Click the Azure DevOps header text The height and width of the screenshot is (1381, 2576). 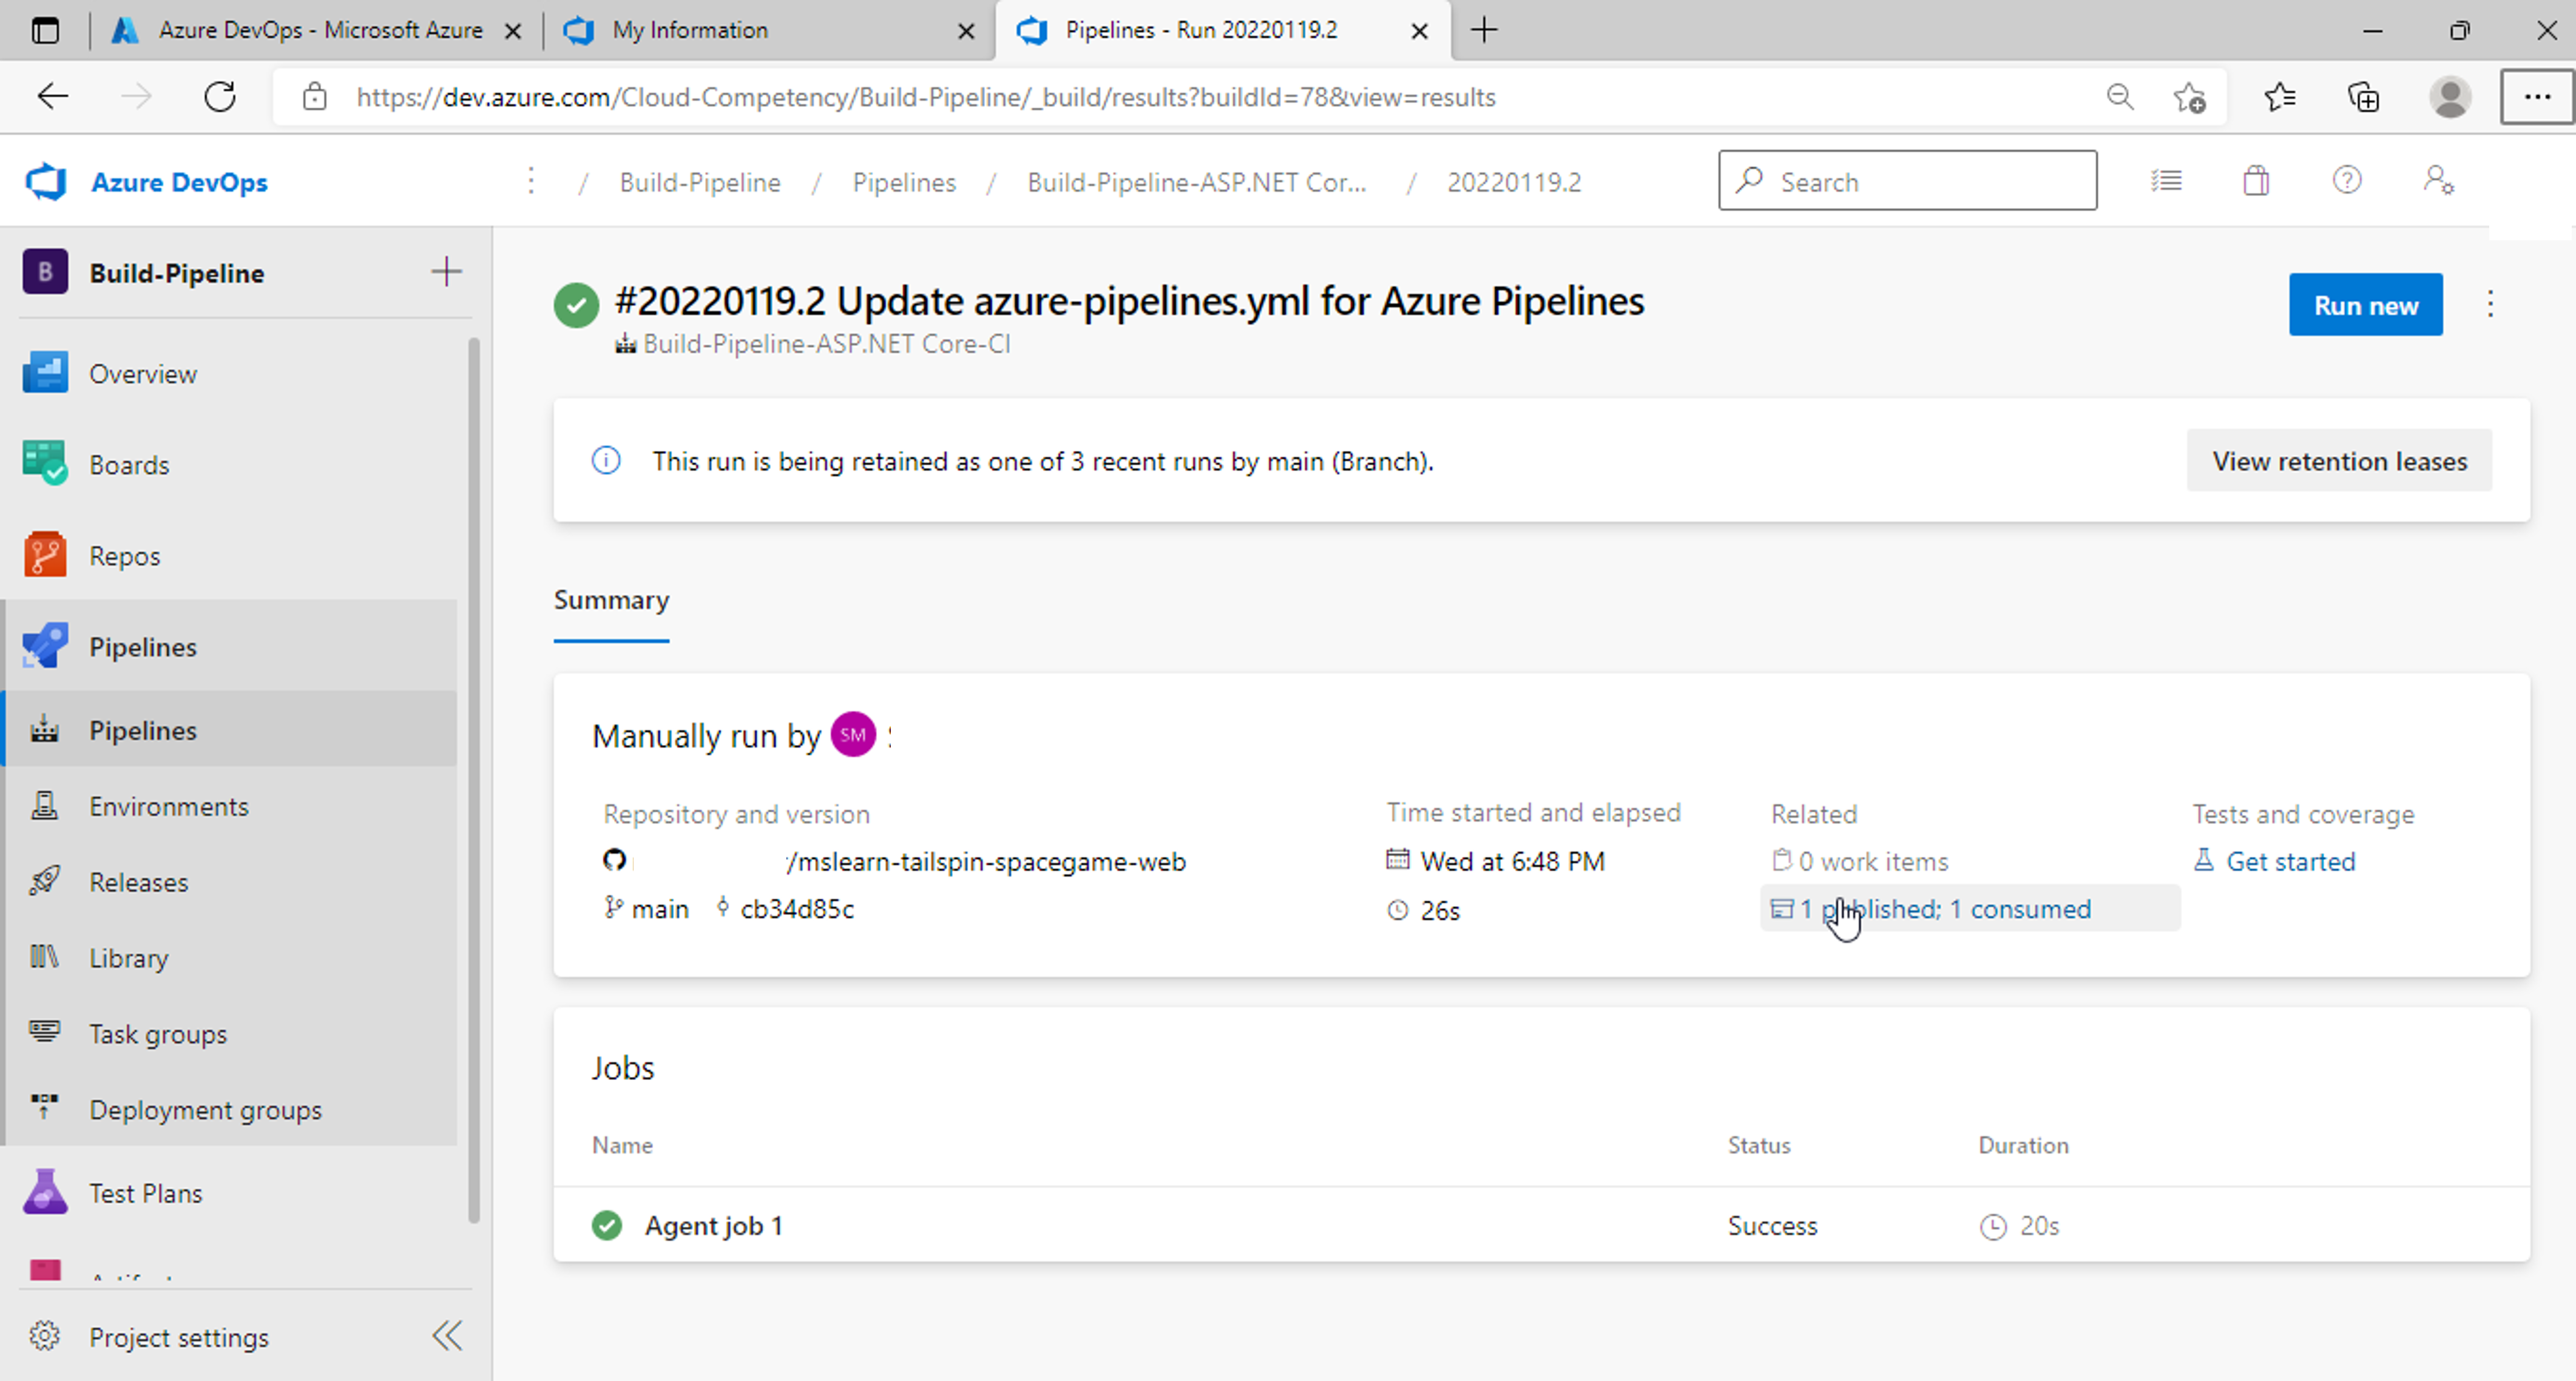pos(179,182)
